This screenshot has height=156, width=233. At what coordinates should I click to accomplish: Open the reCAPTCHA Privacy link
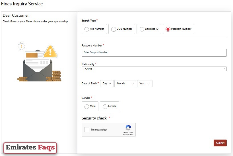125,134
